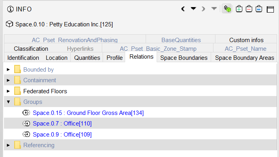279x157 pixels.
Task: Switch to Profile tab
Action: [114, 58]
